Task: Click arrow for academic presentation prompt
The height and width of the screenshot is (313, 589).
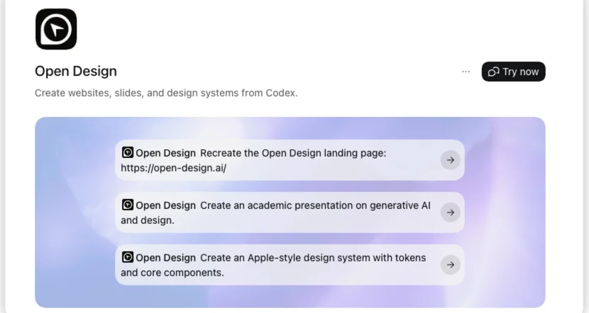Action: click(451, 212)
